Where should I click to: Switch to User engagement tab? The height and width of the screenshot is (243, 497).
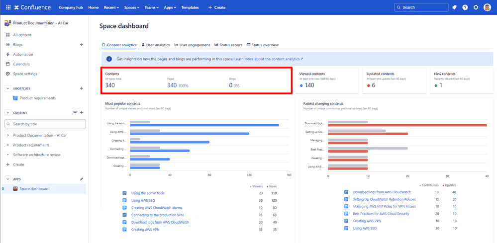point(192,45)
